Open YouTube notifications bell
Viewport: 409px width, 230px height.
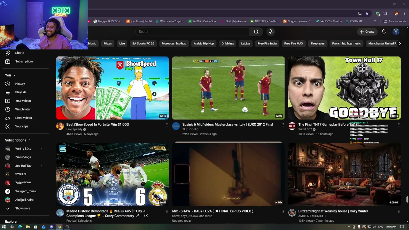click(384, 32)
